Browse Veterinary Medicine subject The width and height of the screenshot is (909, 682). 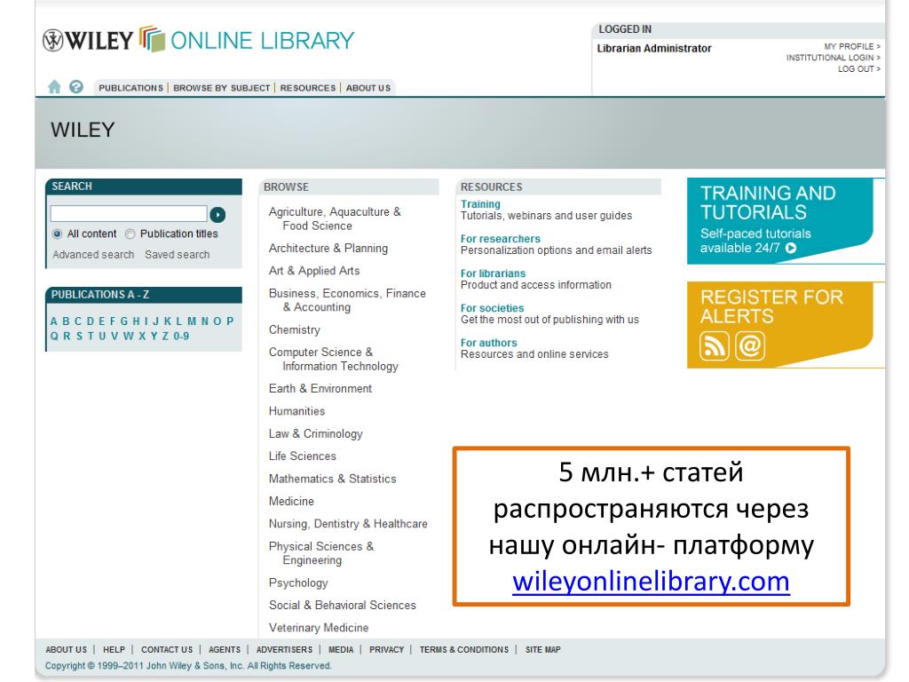tap(319, 628)
